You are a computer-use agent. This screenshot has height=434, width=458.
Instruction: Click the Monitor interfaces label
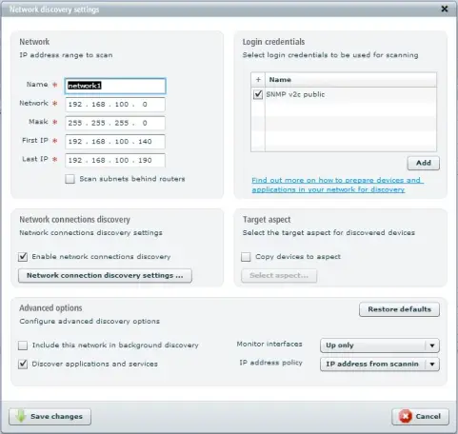point(269,344)
